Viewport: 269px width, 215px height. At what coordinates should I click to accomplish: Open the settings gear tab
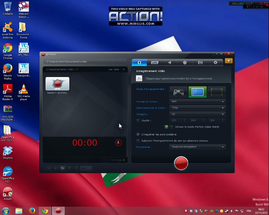215,63
